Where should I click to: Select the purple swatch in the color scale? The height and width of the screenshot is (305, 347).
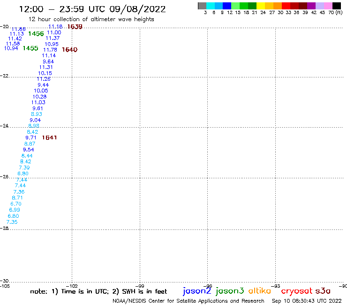coord(311,6)
